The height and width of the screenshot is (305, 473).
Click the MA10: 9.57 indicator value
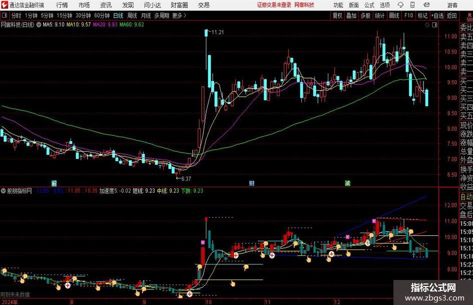click(x=79, y=25)
